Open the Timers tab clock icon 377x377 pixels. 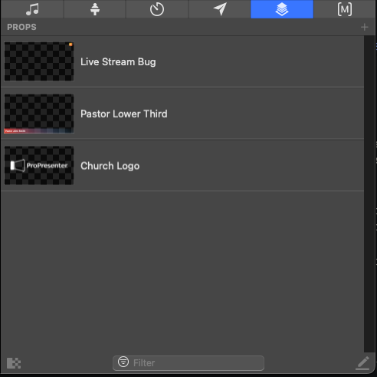point(157,9)
